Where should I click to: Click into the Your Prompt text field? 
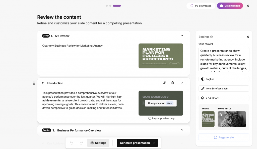click(x=224, y=59)
